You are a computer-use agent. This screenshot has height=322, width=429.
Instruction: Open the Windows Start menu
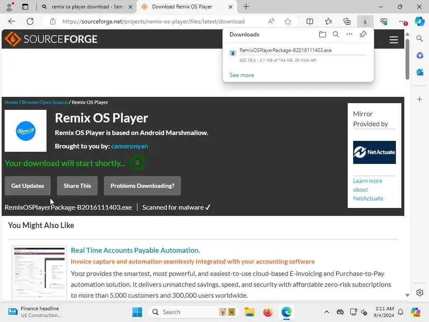tap(137, 312)
